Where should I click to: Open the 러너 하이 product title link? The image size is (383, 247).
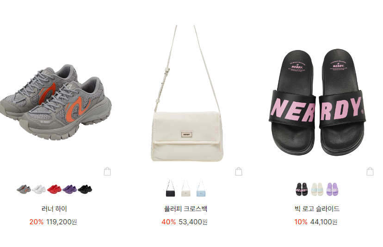tap(54, 209)
